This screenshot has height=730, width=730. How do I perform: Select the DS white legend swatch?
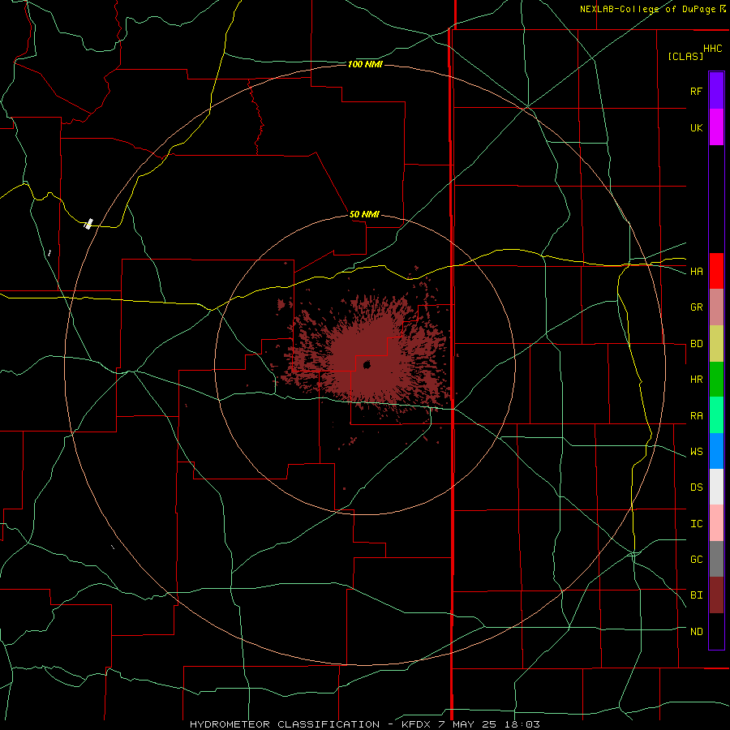pos(716,487)
